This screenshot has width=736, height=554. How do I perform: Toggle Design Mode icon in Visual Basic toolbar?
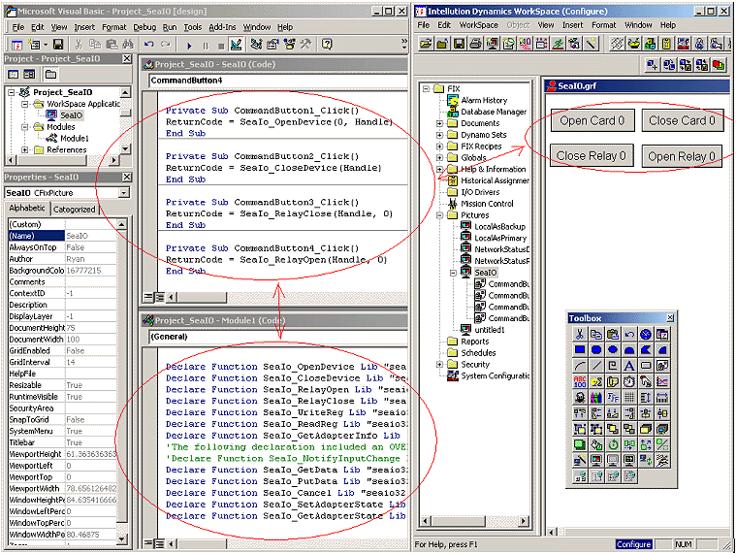pyautogui.click(x=236, y=45)
